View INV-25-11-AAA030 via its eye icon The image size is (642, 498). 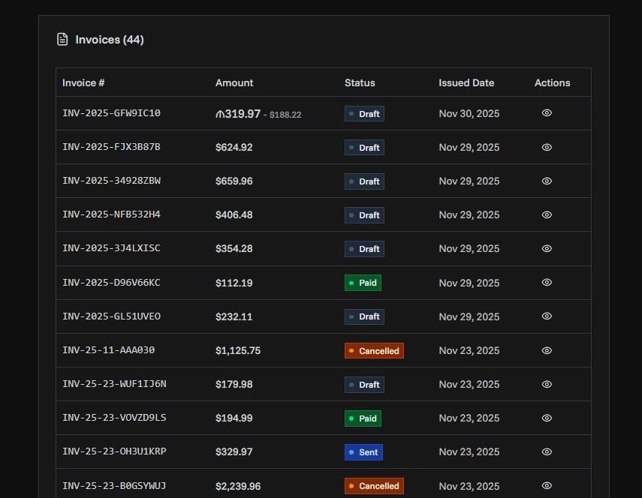546,350
